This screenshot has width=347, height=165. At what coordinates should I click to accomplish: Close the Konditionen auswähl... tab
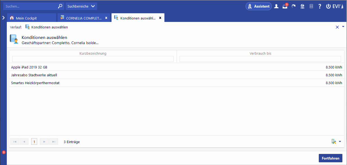(x=160, y=18)
